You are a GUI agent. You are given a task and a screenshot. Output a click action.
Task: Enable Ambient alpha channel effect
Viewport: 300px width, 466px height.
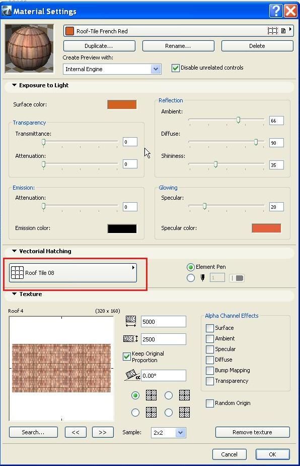point(210,338)
